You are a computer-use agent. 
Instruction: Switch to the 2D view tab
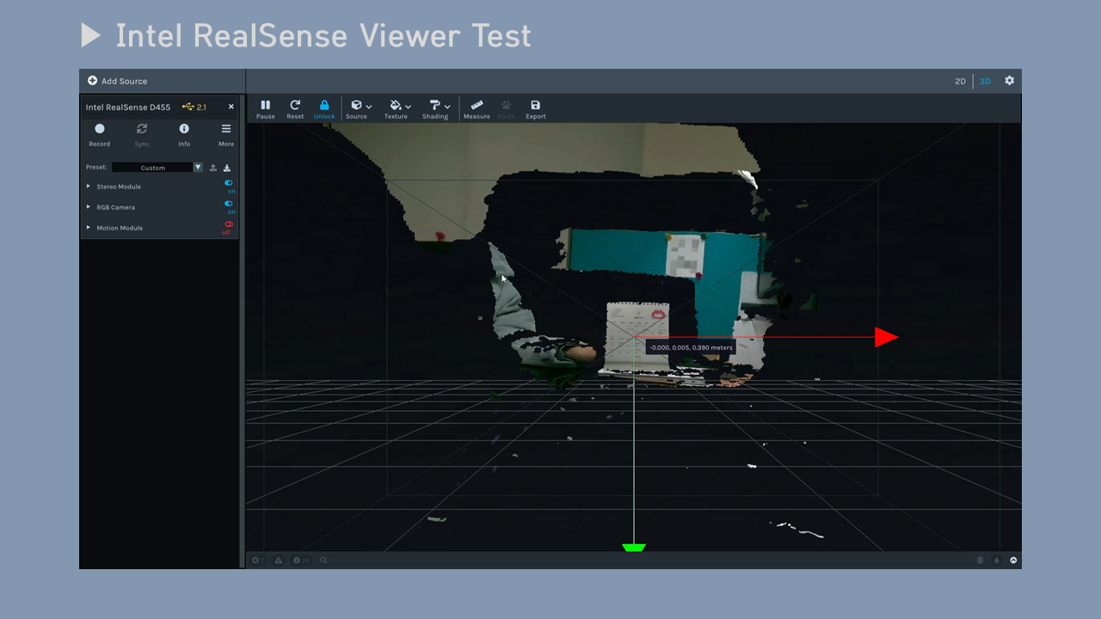[x=960, y=81]
